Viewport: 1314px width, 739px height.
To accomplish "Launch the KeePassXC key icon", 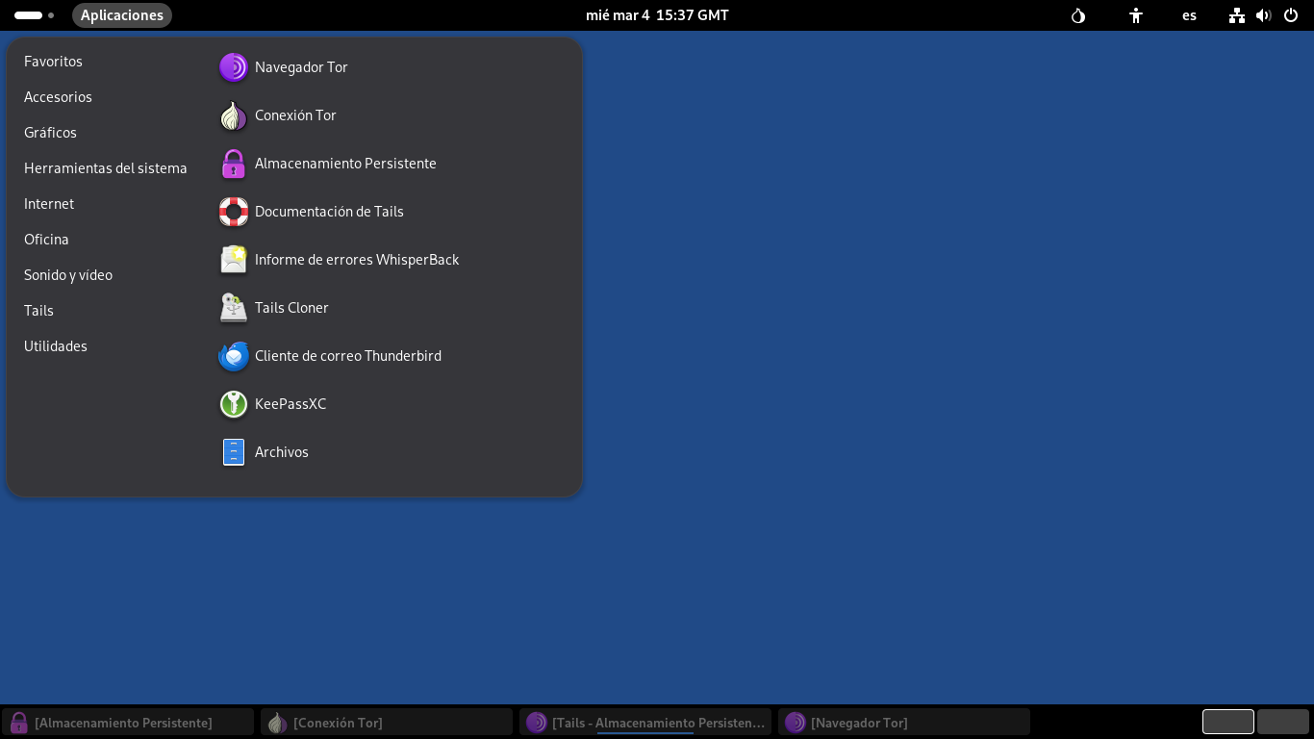I will (x=234, y=404).
